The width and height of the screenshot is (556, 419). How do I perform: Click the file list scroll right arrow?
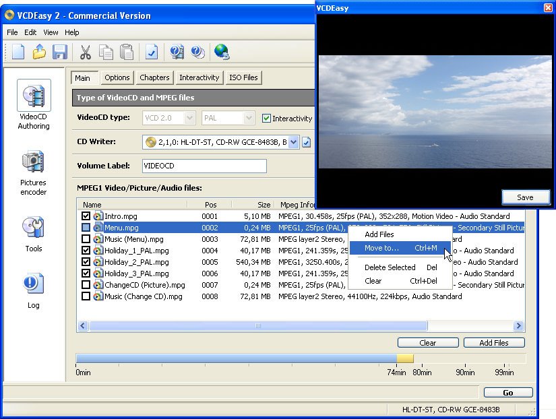518,325
